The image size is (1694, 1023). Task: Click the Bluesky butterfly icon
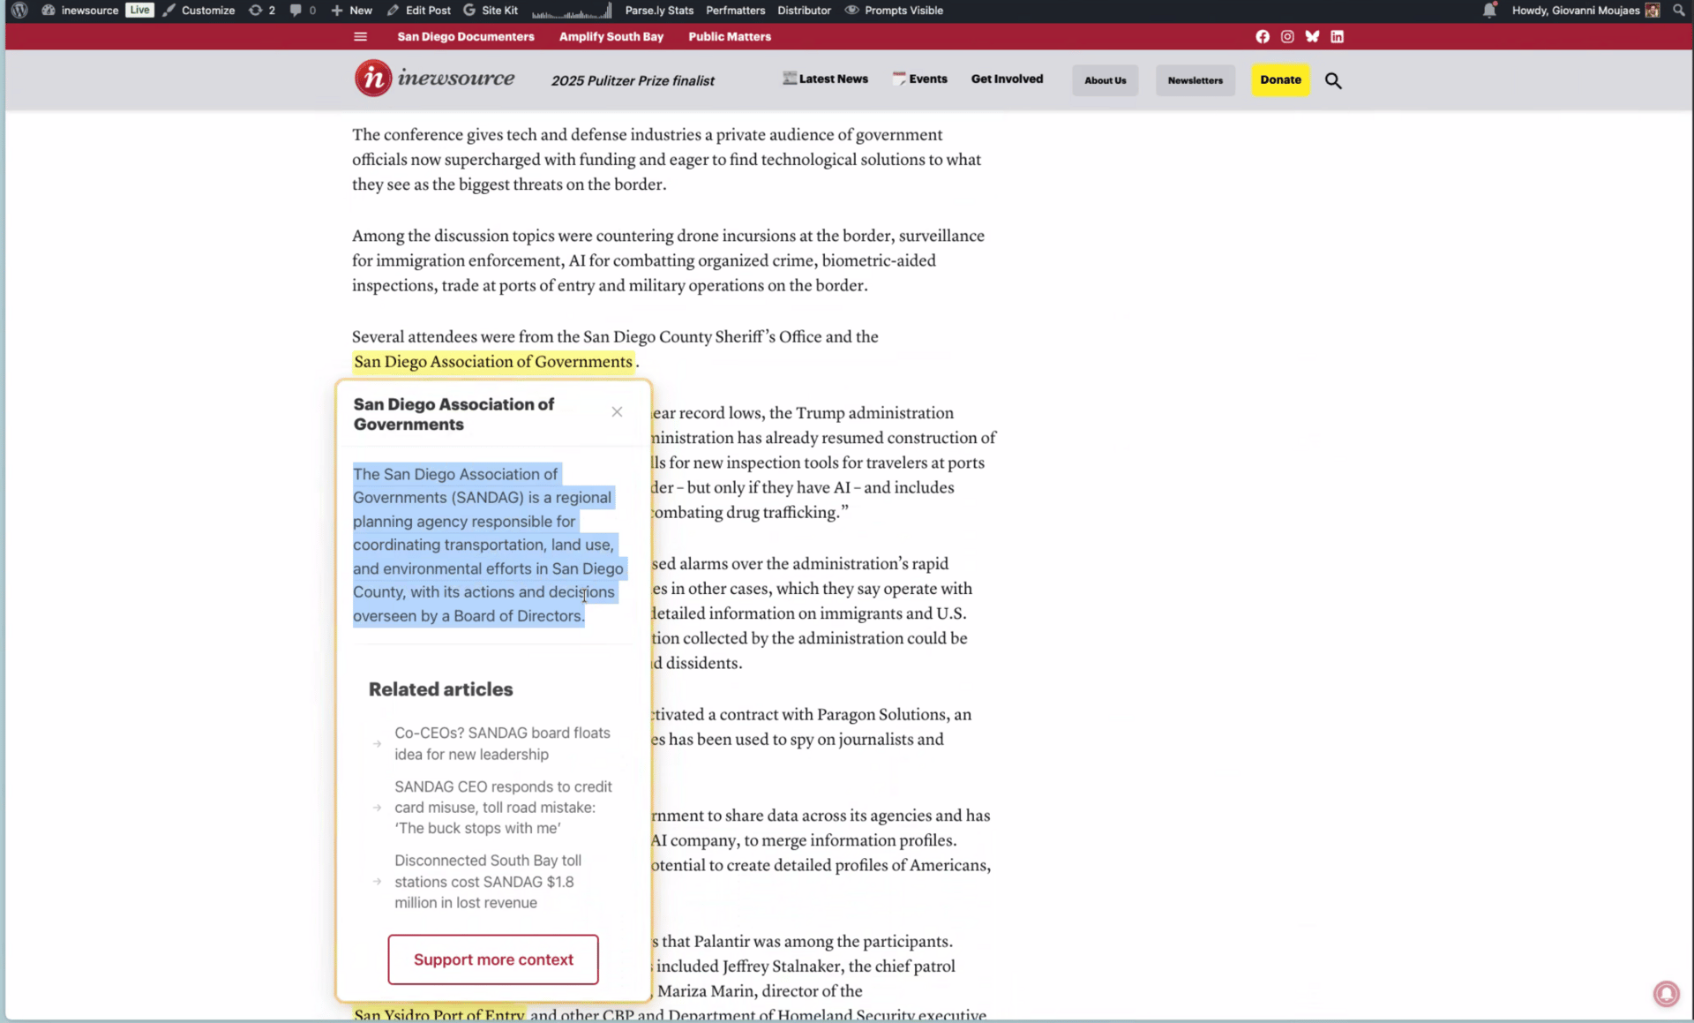(1312, 36)
